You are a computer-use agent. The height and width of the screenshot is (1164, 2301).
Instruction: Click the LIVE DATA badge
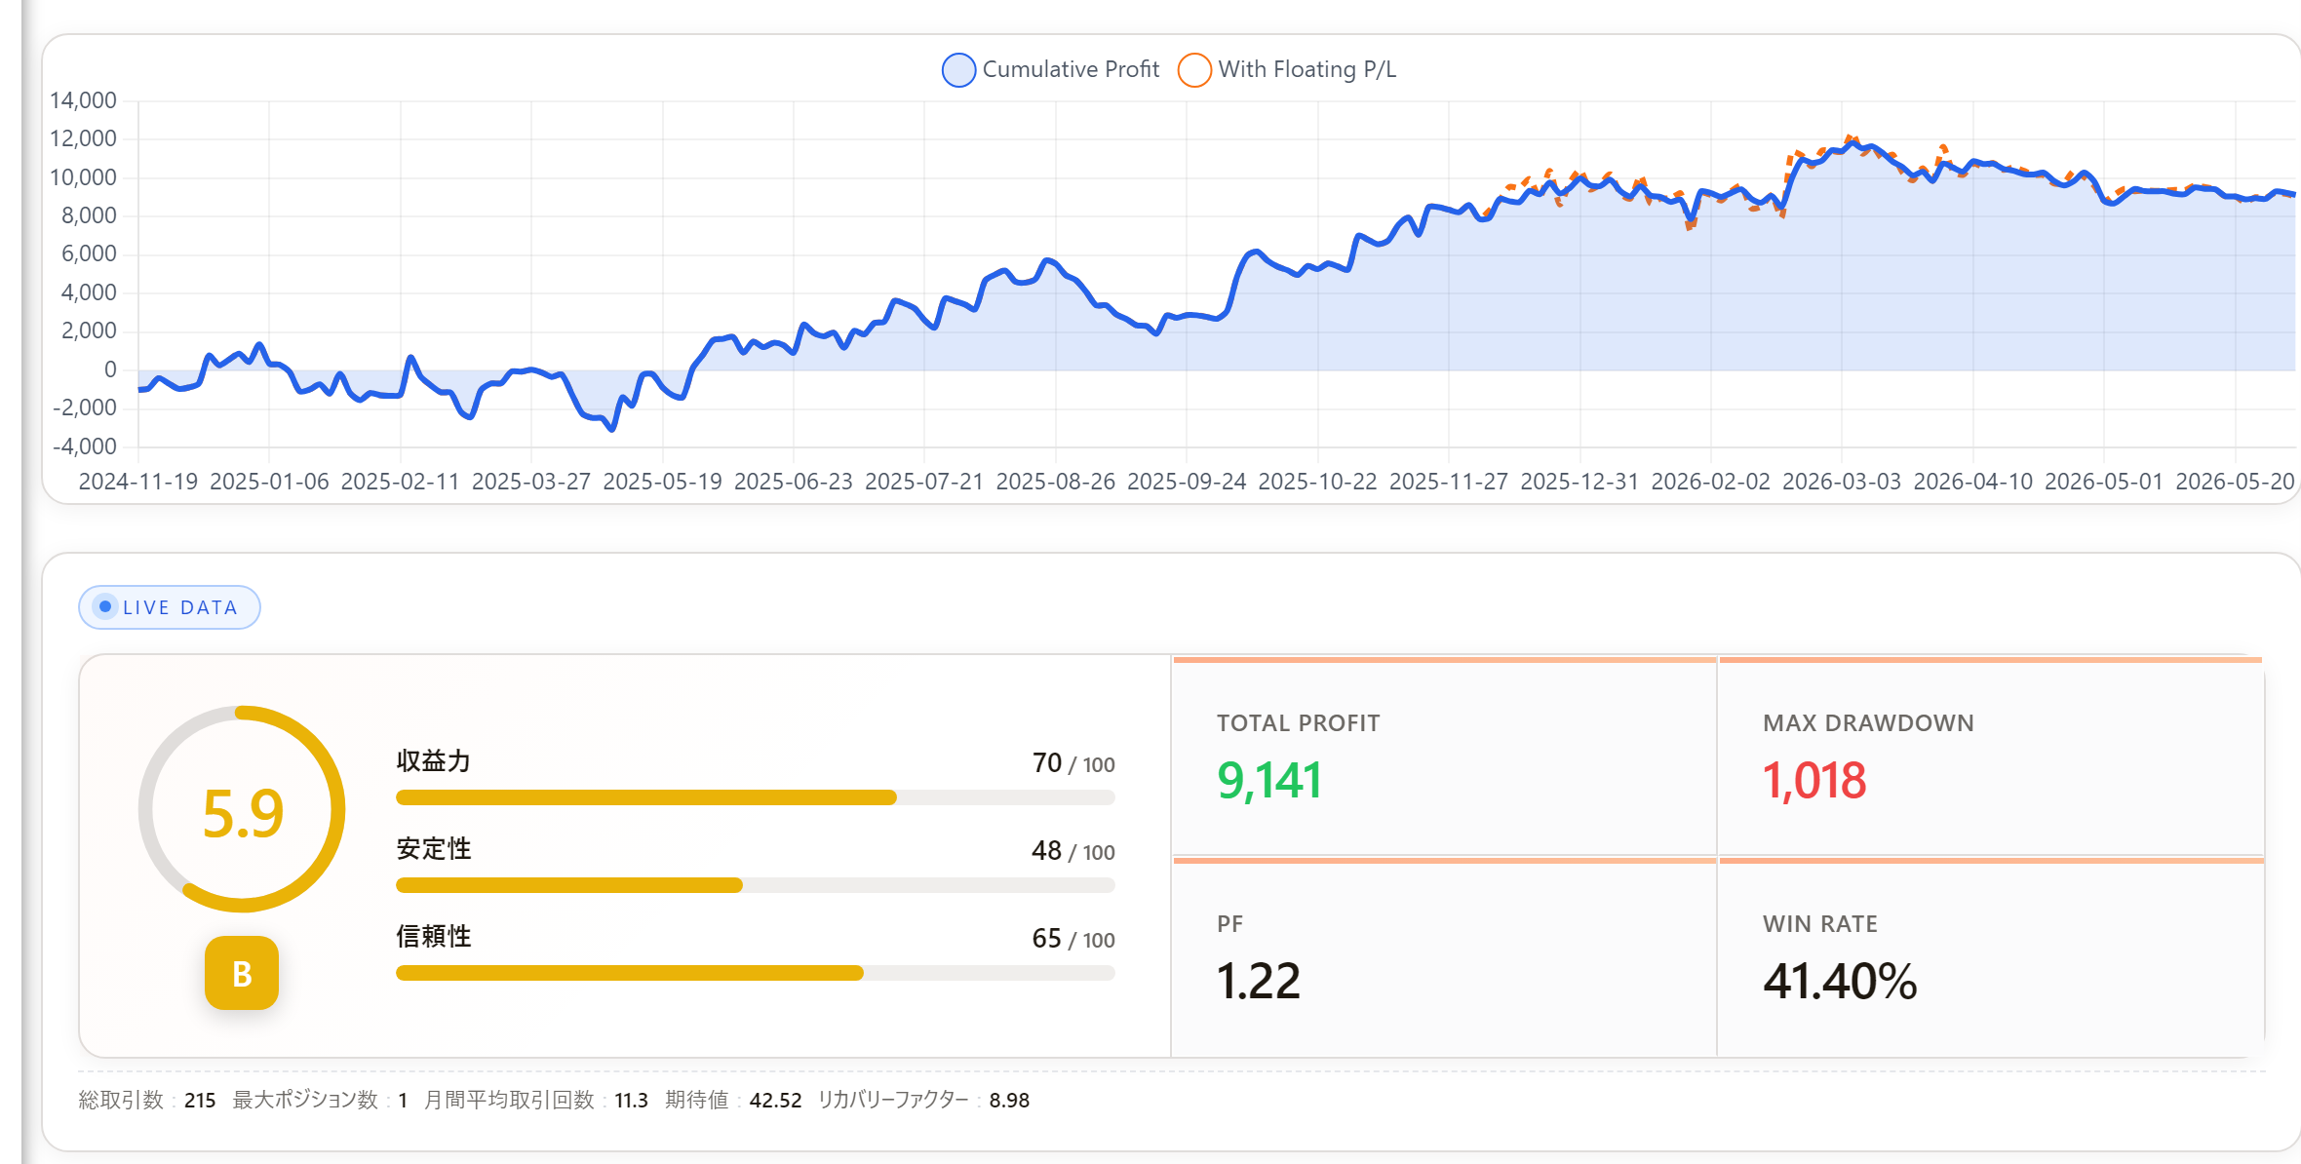click(x=170, y=607)
